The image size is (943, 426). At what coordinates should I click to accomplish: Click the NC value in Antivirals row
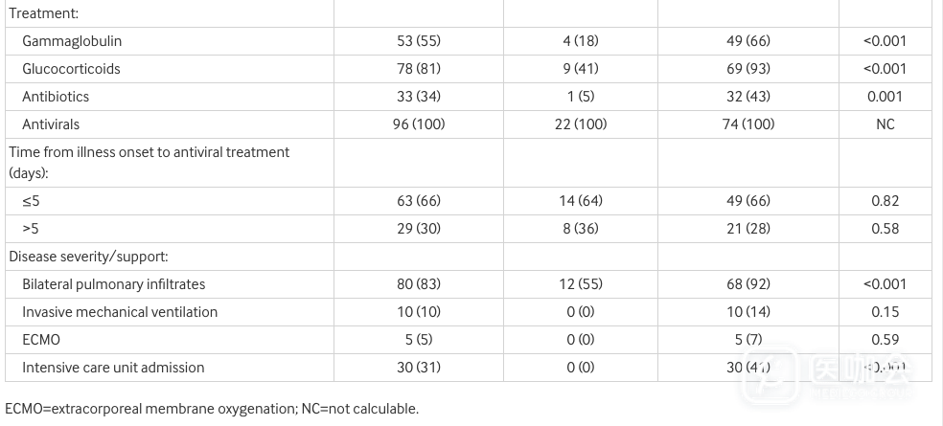(885, 124)
